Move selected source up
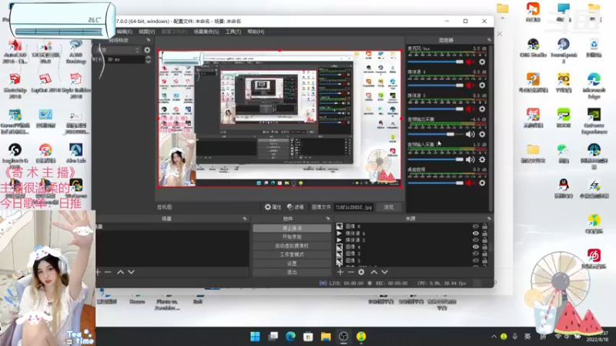The image size is (616, 346). point(374,272)
